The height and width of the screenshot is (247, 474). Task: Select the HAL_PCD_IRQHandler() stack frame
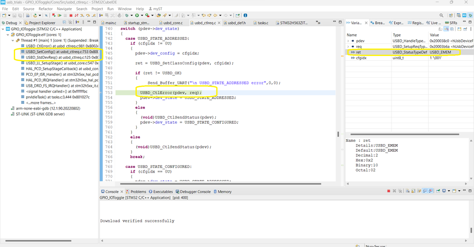[59, 80]
